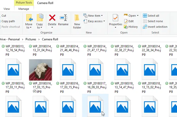Click the Easy access icon
This screenshot has width=177, height=117.
85,21
